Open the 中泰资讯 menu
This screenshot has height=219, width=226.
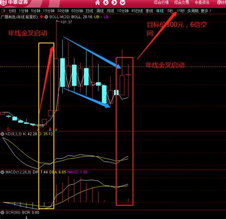point(202,2)
